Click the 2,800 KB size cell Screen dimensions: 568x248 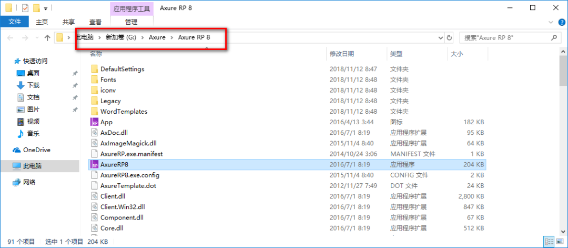(471, 196)
